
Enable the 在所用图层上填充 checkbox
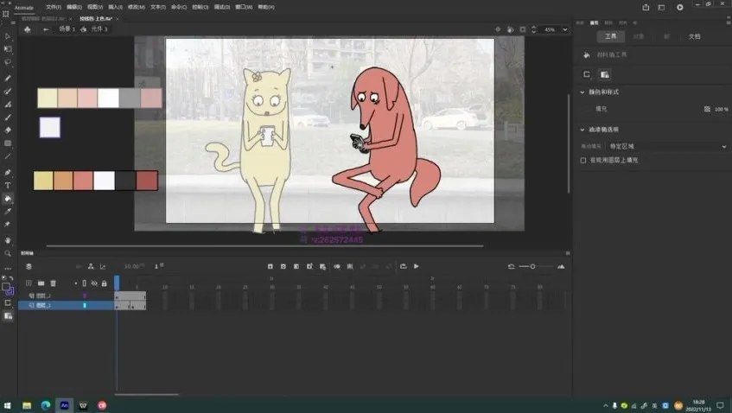click(583, 160)
